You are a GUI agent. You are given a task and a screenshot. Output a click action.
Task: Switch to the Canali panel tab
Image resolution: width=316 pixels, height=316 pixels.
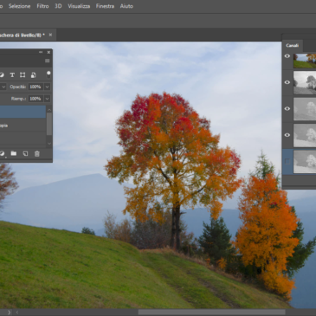292,45
